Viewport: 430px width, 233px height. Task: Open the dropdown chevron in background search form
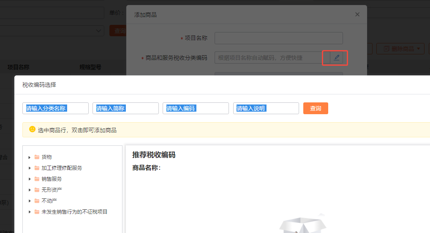pos(98,31)
